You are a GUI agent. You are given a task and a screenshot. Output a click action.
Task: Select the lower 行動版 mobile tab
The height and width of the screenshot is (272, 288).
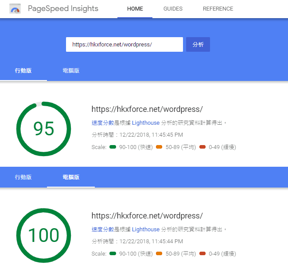[23, 177]
